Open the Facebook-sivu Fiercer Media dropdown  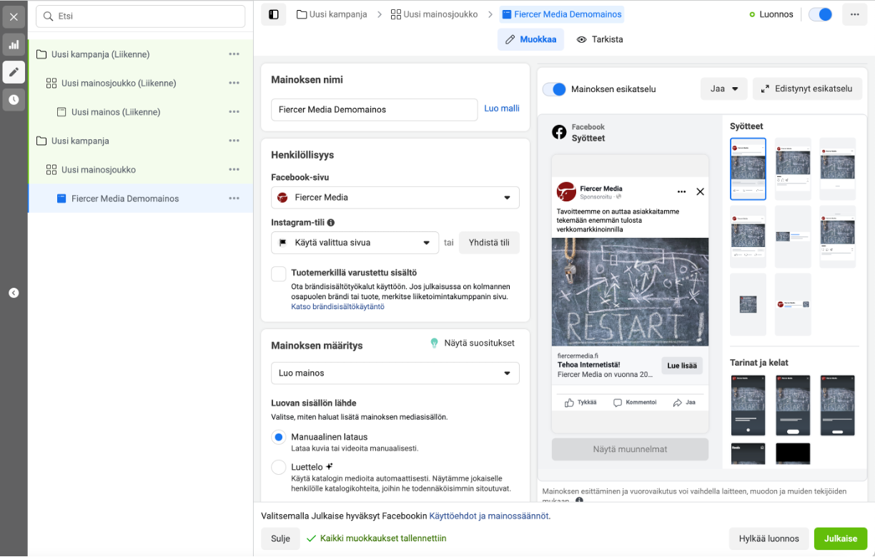pos(395,197)
